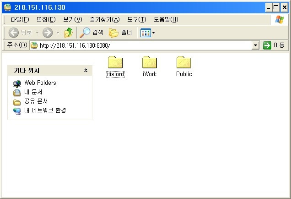Expand the address bar dropdown

pyautogui.click(x=255, y=45)
